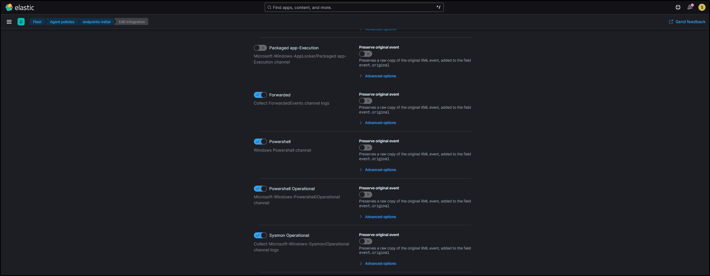This screenshot has width=710, height=276.
Task: Turn off Sysmon Operational toggle
Action: coord(260,235)
